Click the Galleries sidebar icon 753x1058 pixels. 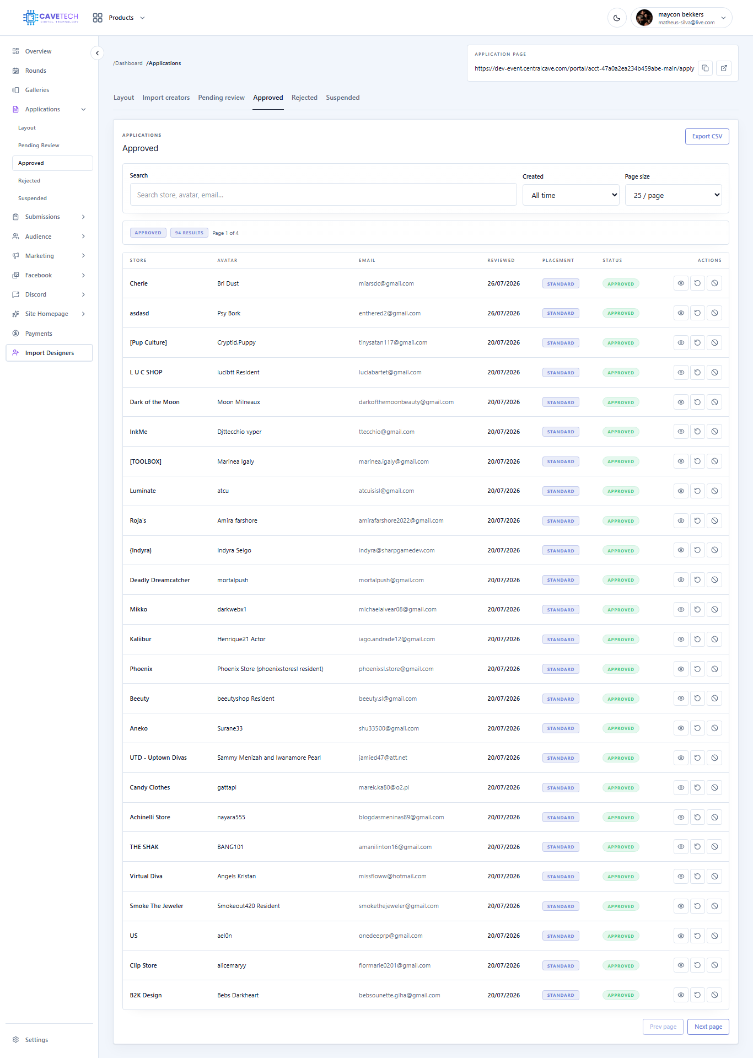click(15, 90)
